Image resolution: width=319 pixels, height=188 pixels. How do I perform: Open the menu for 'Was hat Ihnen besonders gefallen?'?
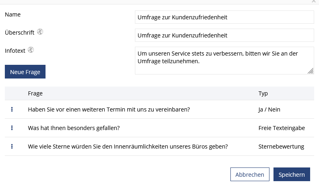[x=12, y=128]
